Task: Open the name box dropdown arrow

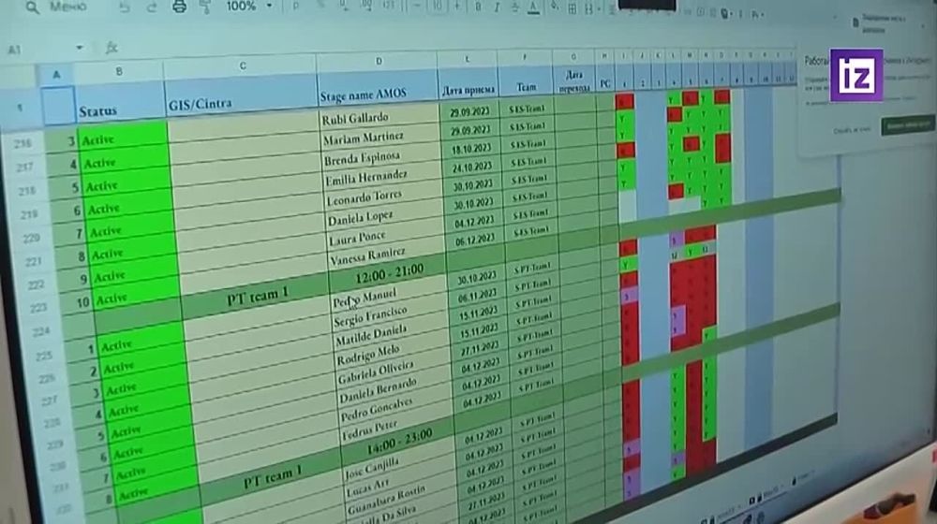Action: tap(79, 48)
